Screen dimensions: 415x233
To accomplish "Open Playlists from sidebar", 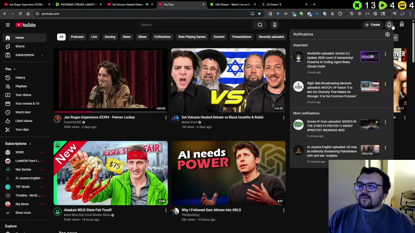I will [x=25, y=86].
